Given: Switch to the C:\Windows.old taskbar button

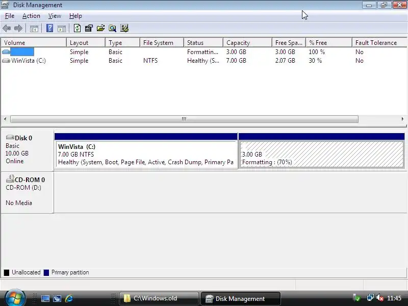Looking at the screenshot, I should coord(159,298).
